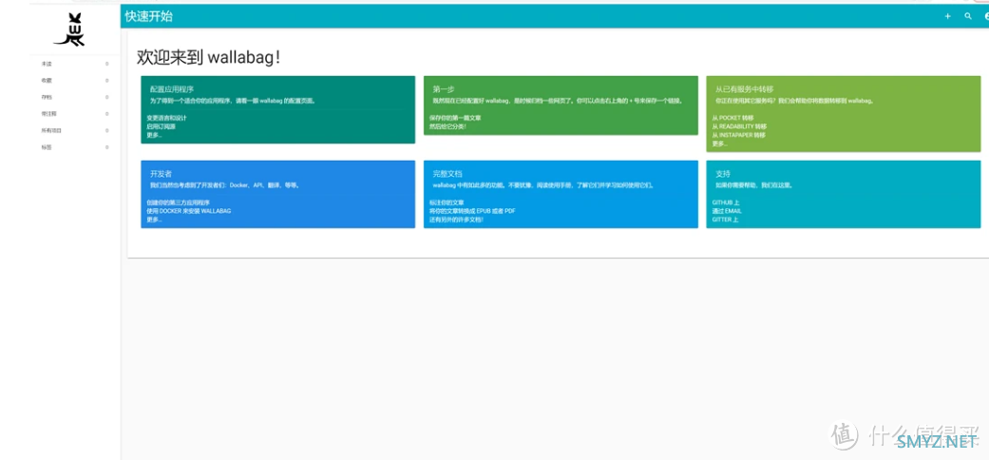Click 将你的文章转换成 EPUB 或者 PDF link

(x=472, y=211)
